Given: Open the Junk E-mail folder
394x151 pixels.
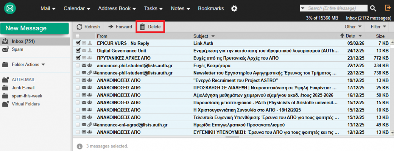Looking at the screenshot, I should [23, 88].
